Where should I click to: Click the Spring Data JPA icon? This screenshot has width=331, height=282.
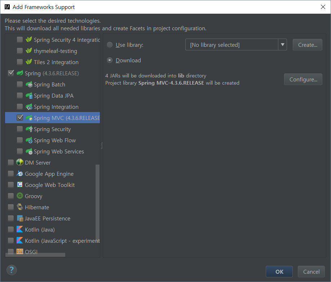click(29, 95)
